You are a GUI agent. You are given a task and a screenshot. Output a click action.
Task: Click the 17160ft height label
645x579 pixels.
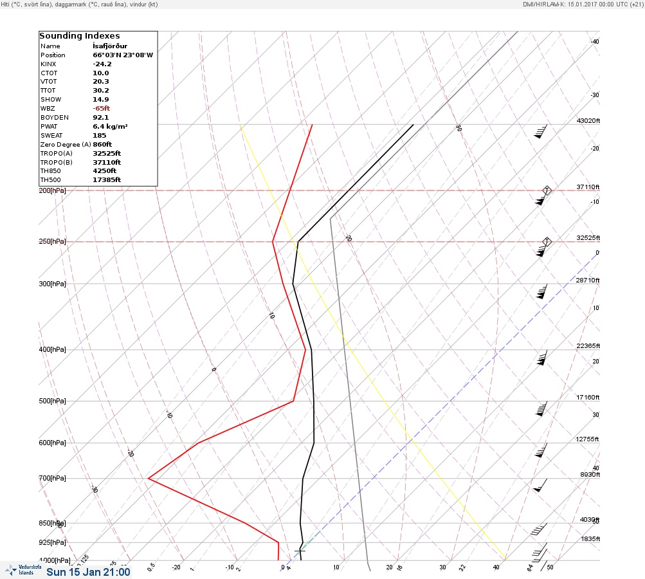point(588,398)
